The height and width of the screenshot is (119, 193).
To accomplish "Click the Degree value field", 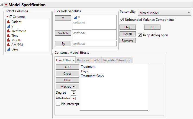I will [74, 93].
